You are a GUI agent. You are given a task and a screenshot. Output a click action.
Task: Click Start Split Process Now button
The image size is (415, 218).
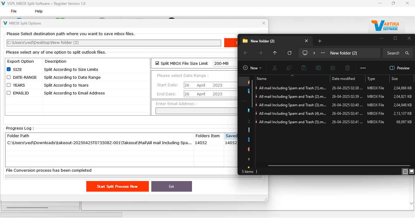coord(118,187)
